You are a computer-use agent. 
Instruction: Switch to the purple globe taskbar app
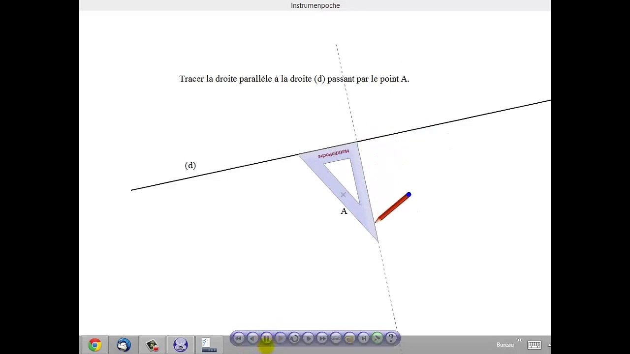point(180,345)
